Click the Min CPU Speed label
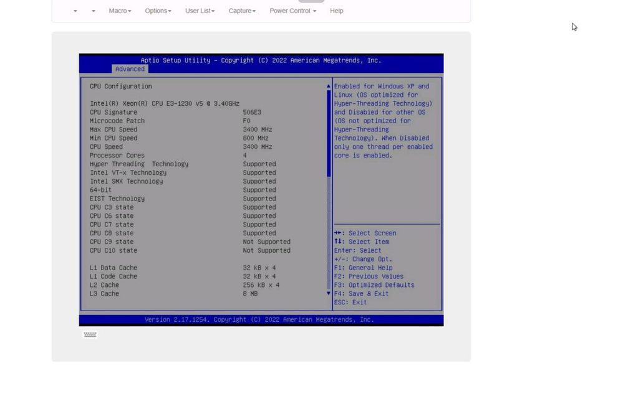 [x=113, y=138]
